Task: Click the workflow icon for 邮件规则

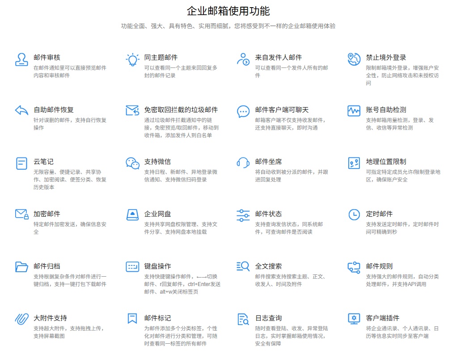Action: (x=354, y=267)
